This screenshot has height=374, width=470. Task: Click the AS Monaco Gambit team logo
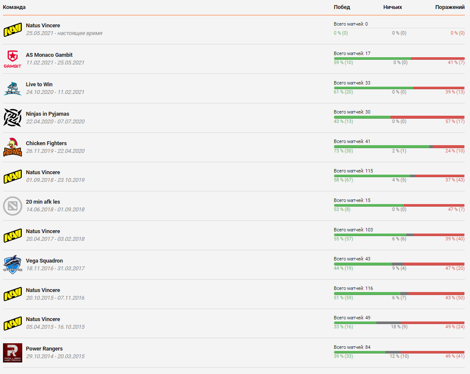coord(12,59)
